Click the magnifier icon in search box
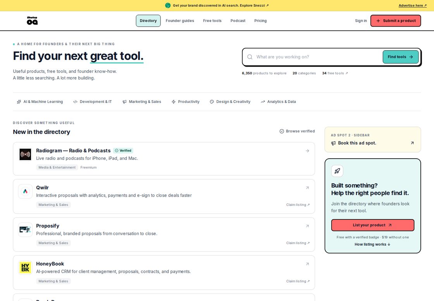This screenshot has width=434, height=301. [x=250, y=57]
